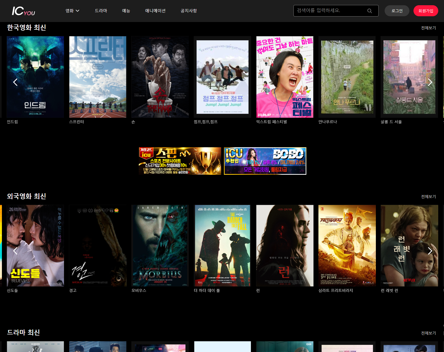The width and height of the screenshot is (444, 352).
Task: View all in 외국영화 최신 section
Action: (x=428, y=197)
